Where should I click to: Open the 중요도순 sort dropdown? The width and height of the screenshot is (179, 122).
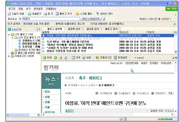[x=20, y=19]
